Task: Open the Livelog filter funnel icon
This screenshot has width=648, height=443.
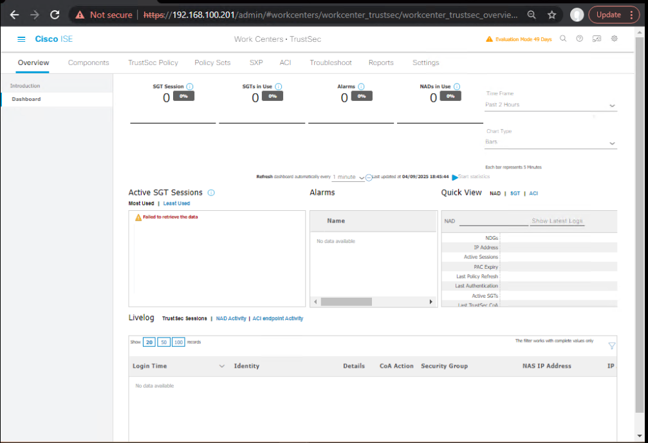Action: (611, 345)
